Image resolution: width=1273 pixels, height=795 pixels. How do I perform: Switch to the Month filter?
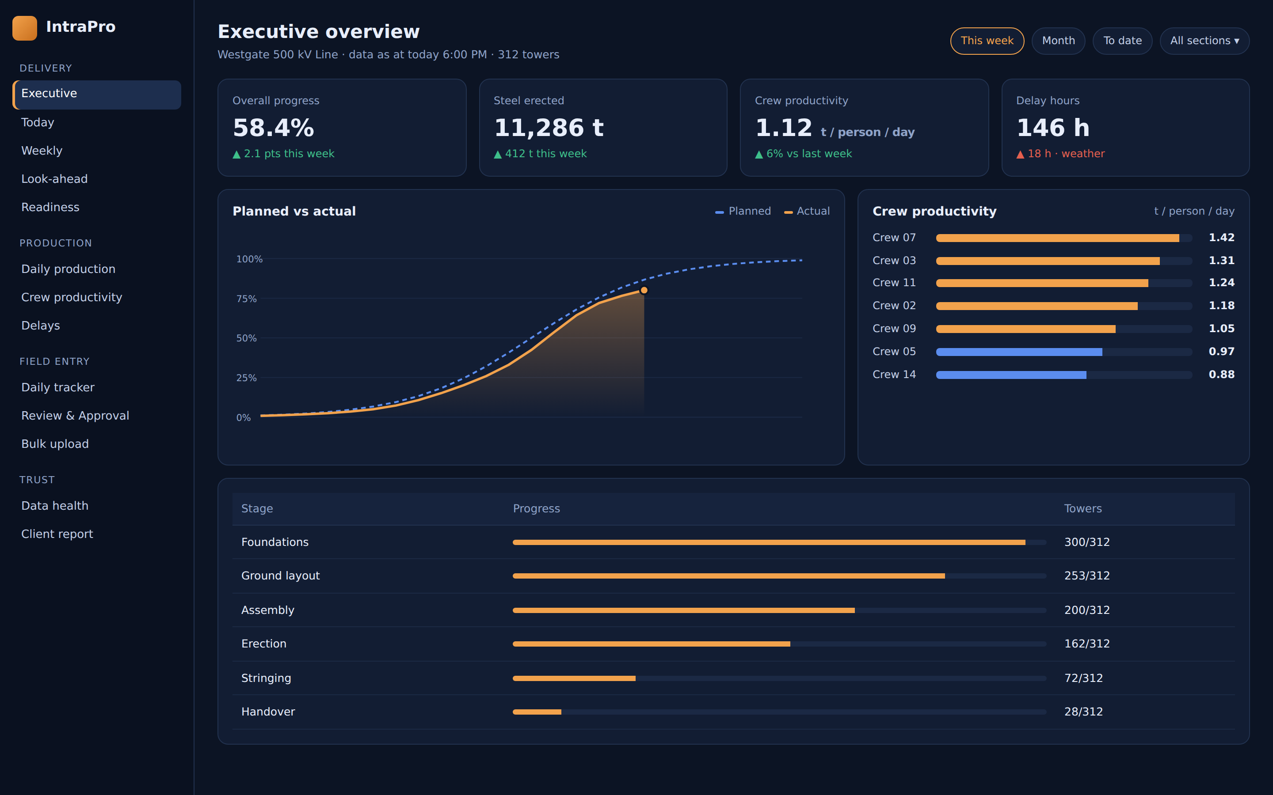coord(1058,41)
